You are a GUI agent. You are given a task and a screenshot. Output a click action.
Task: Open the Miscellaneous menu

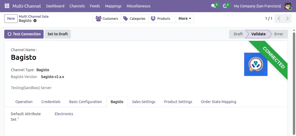(138, 6)
